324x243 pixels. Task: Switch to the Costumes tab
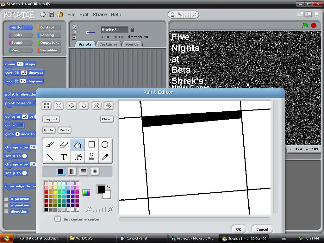(x=108, y=44)
